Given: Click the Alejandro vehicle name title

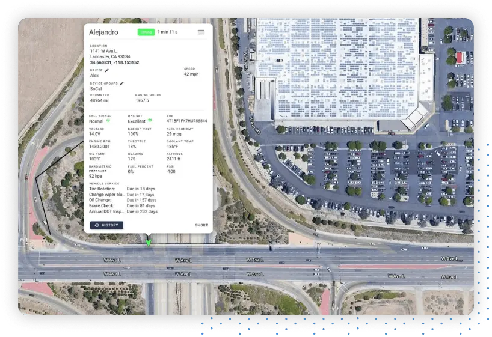Looking at the screenshot, I should [104, 32].
